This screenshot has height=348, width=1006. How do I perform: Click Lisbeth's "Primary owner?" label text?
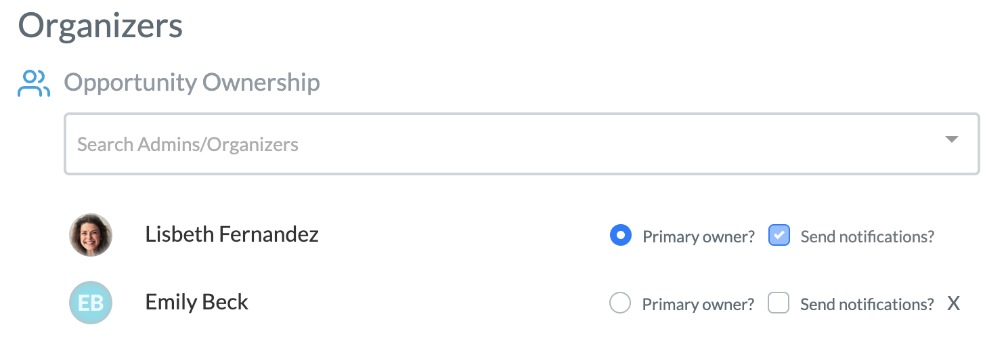(x=699, y=237)
